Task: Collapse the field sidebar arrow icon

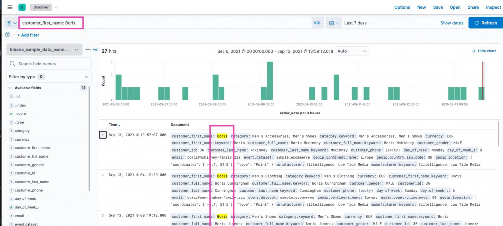Action: point(95,50)
